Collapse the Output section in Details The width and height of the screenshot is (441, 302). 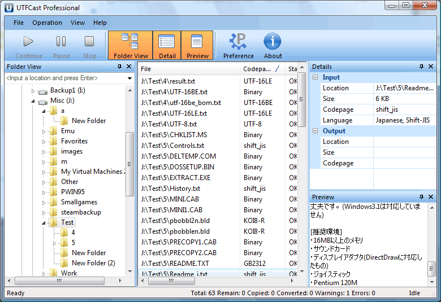(x=315, y=131)
